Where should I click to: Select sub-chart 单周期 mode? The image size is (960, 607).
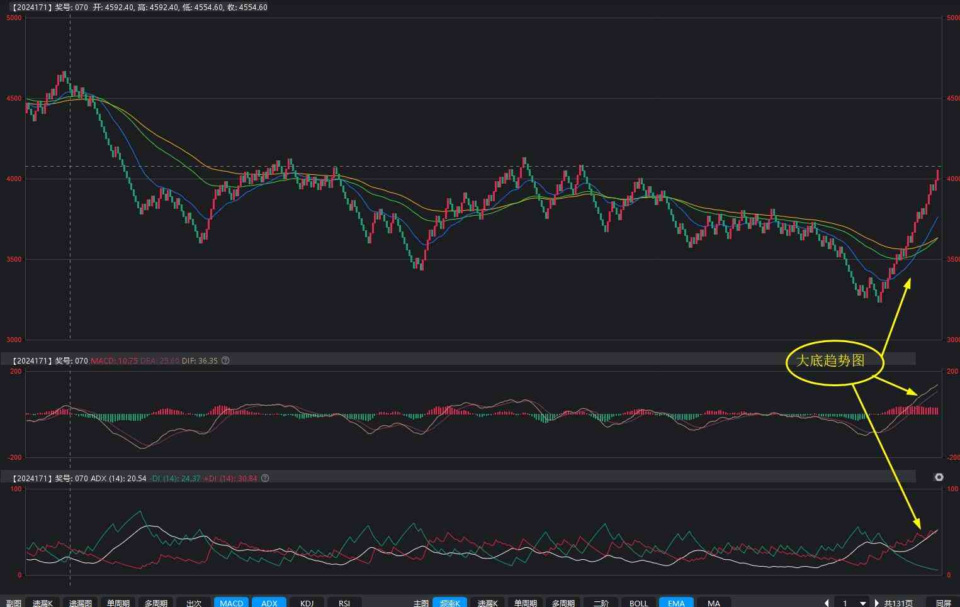(x=118, y=603)
